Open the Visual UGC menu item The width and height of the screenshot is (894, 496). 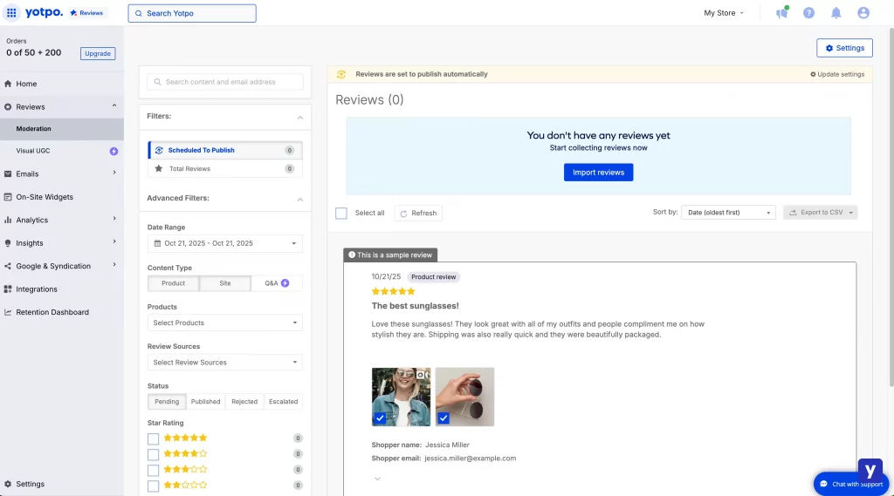(62, 151)
